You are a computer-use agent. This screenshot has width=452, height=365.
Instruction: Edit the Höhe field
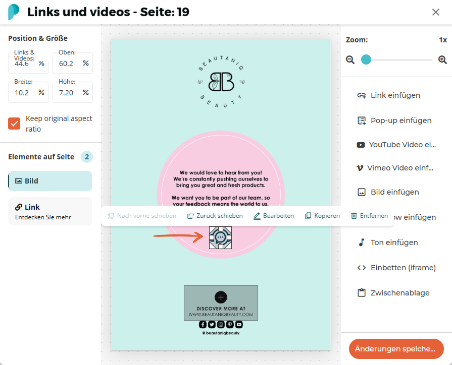pos(73,92)
